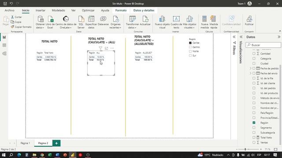Open taskbar search magnifier
Image resolution: width=282 pixels, height=158 pixels.
pyautogui.click(x=11, y=155)
